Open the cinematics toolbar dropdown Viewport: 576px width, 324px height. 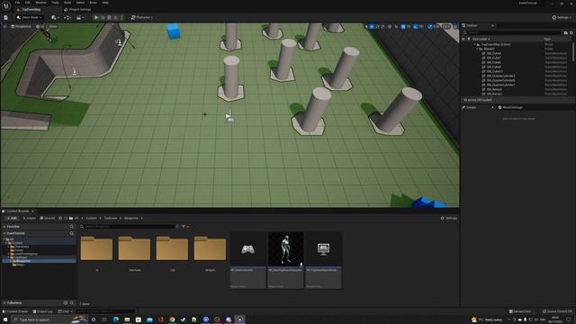tap(79, 17)
